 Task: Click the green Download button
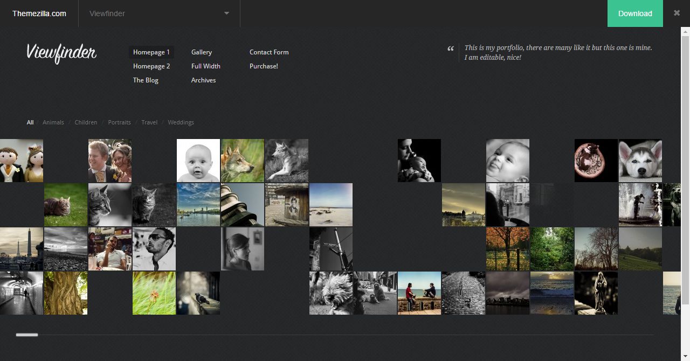tap(634, 13)
